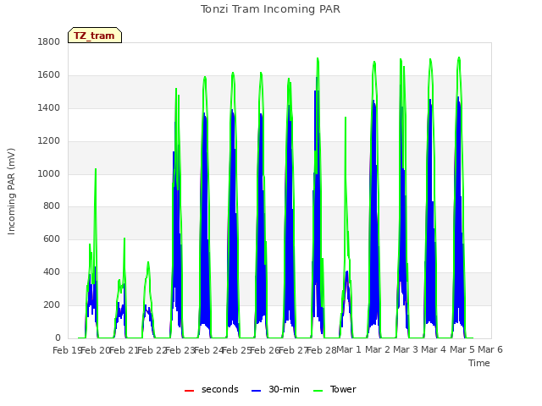Click the 600 y-axis tick label
Viewport: 542px width, 406px height.
click(52, 239)
